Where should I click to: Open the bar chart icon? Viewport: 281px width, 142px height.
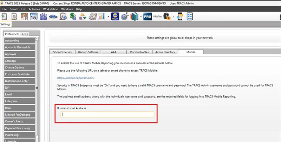102,16
